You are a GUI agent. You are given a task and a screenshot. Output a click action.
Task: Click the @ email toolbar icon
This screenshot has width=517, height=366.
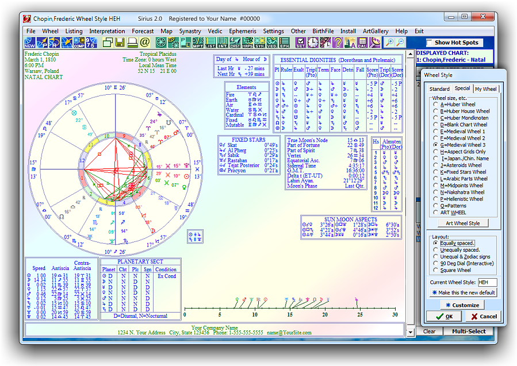coord(145,43)
